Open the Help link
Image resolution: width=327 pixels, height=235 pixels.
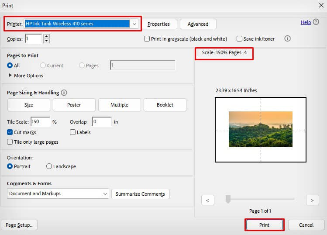click(306, 22)
